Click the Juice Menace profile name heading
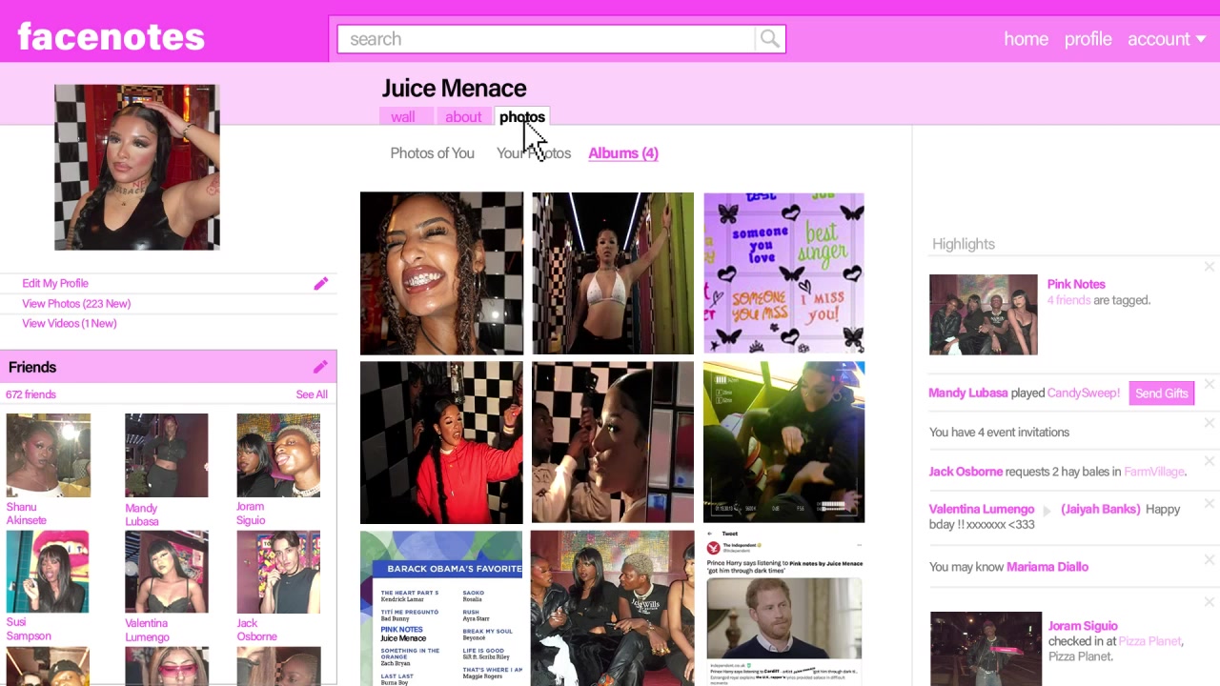 (x=454, y=89)
